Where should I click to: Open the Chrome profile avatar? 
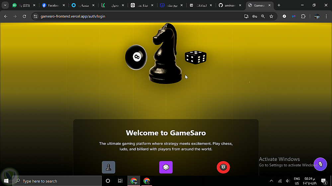(317, 16)
